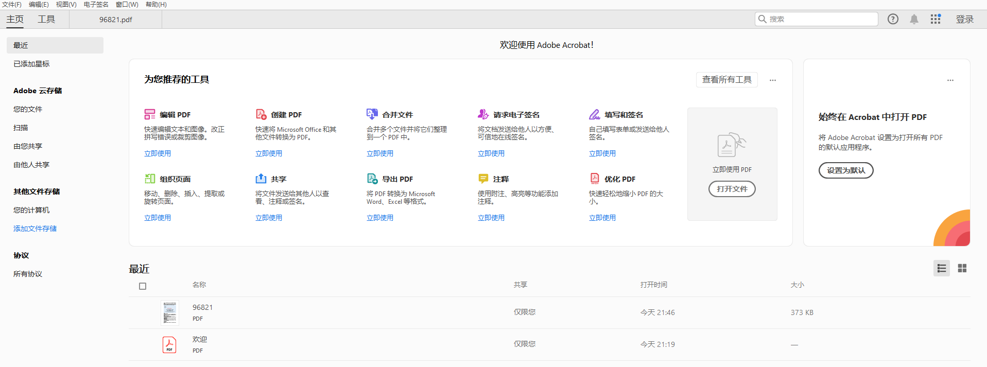This screenshot has width=987, height=367.
Task: Open the apps grid icon
Action: pos(936,19)
